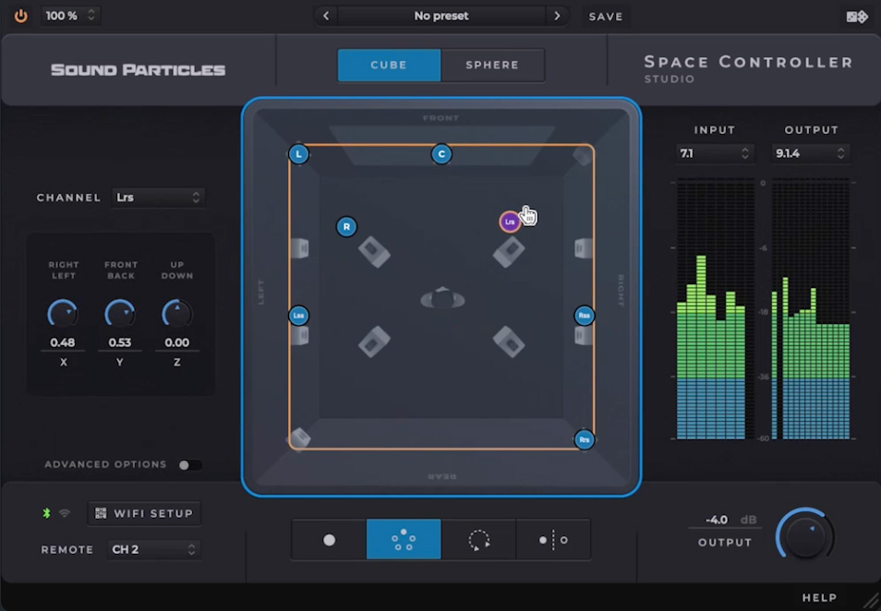Go to next preset arrow
The width and height of the screenshot is (881, 611).
click(x=557, y=16)
